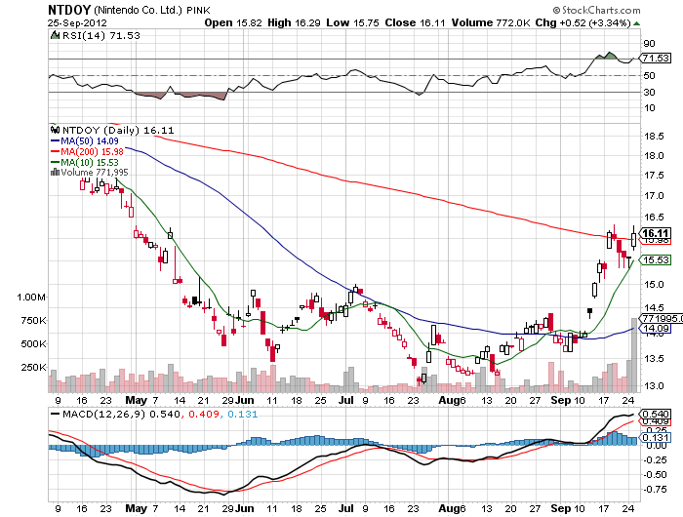Click the tallest volume bar on Sep 25
The height and width of the screenshot is (517, 683).
(x=634, y=355)
